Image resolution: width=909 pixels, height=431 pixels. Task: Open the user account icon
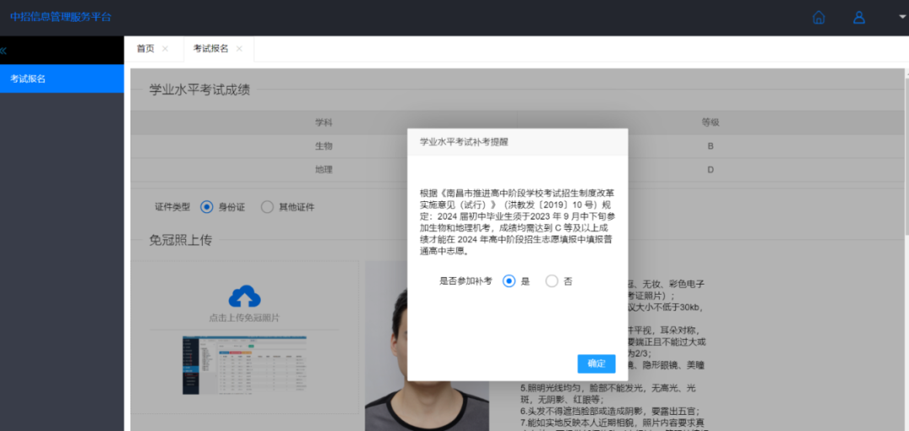(859, 18)
